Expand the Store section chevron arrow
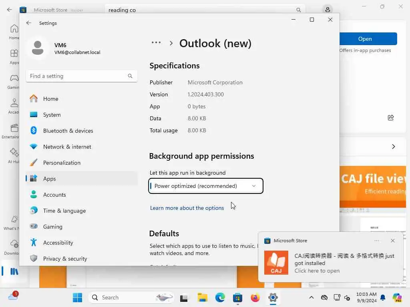 click(393, 146)
